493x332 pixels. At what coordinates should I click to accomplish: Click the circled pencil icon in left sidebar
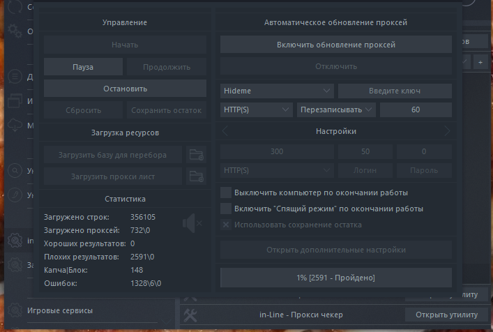(15, 195)
